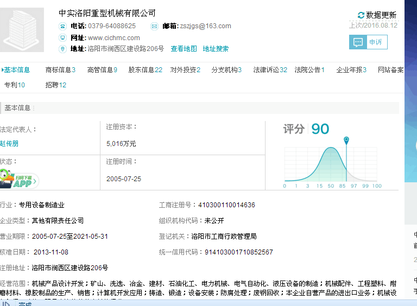Open the 专利 tab

pos(14,85)
